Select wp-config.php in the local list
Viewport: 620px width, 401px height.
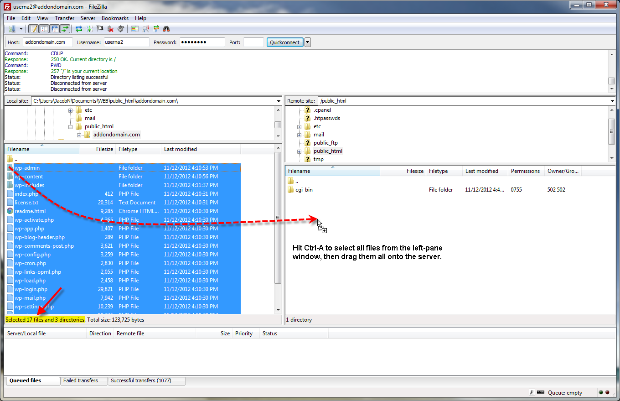click(x=123, y=255)
